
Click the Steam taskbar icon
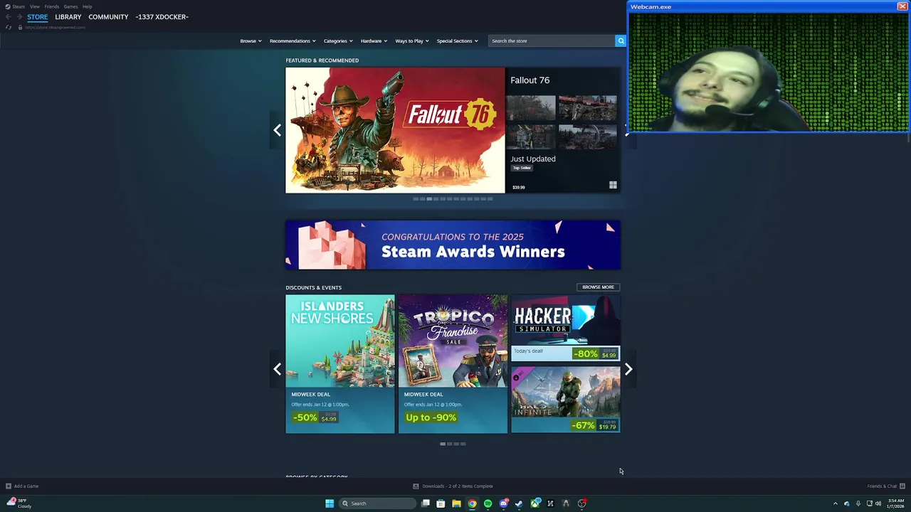(519, 503)
